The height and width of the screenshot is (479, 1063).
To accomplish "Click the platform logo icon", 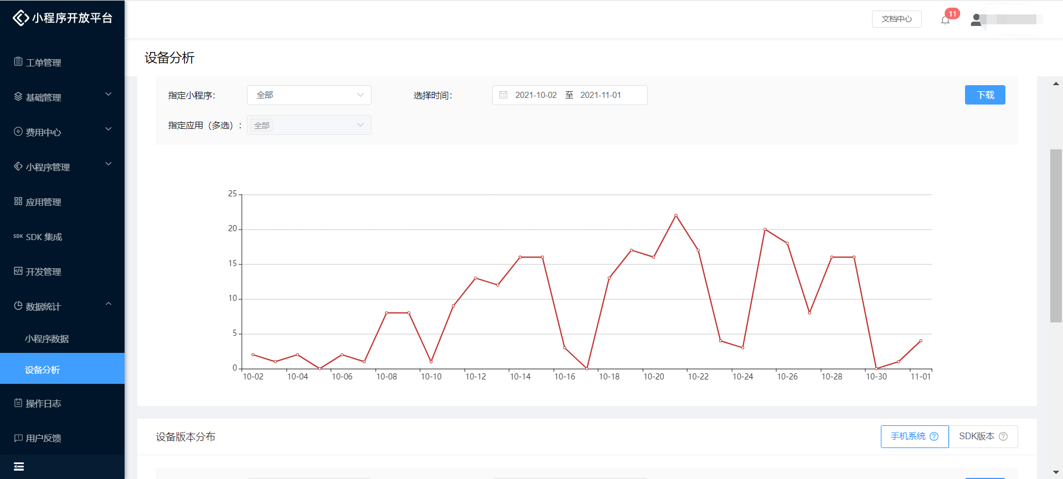I will (20, 18).
